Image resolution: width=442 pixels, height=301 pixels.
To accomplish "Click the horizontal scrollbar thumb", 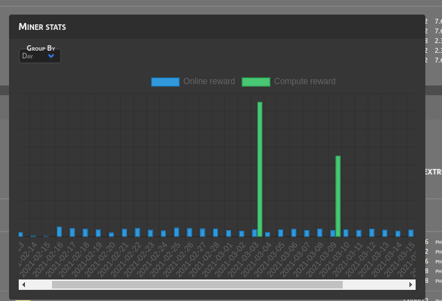I will [x=197, y=284].
